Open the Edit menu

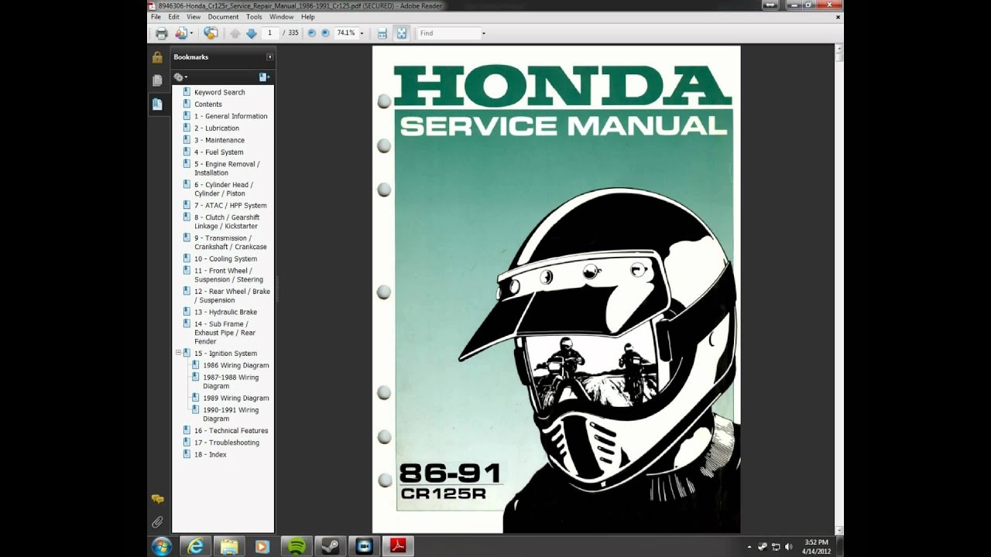tap(174, 16)
